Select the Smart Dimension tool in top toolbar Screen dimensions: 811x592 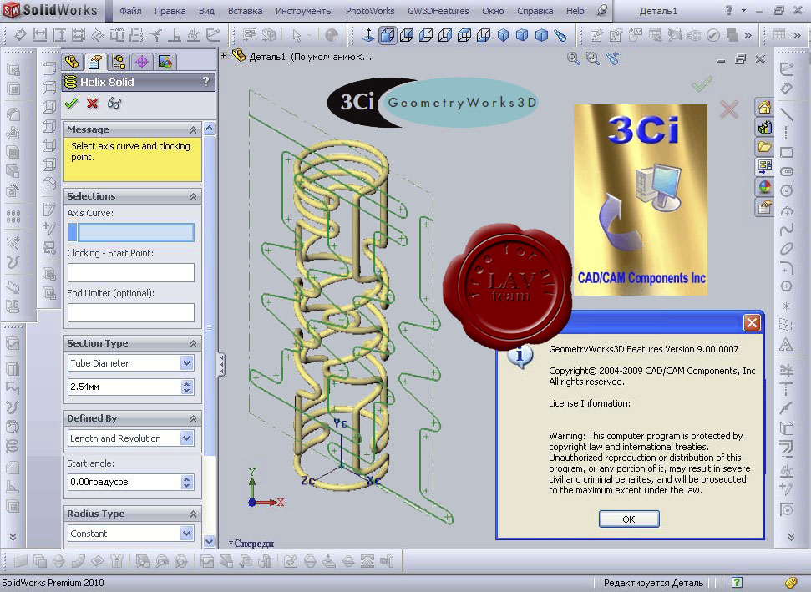coord(20,35)
